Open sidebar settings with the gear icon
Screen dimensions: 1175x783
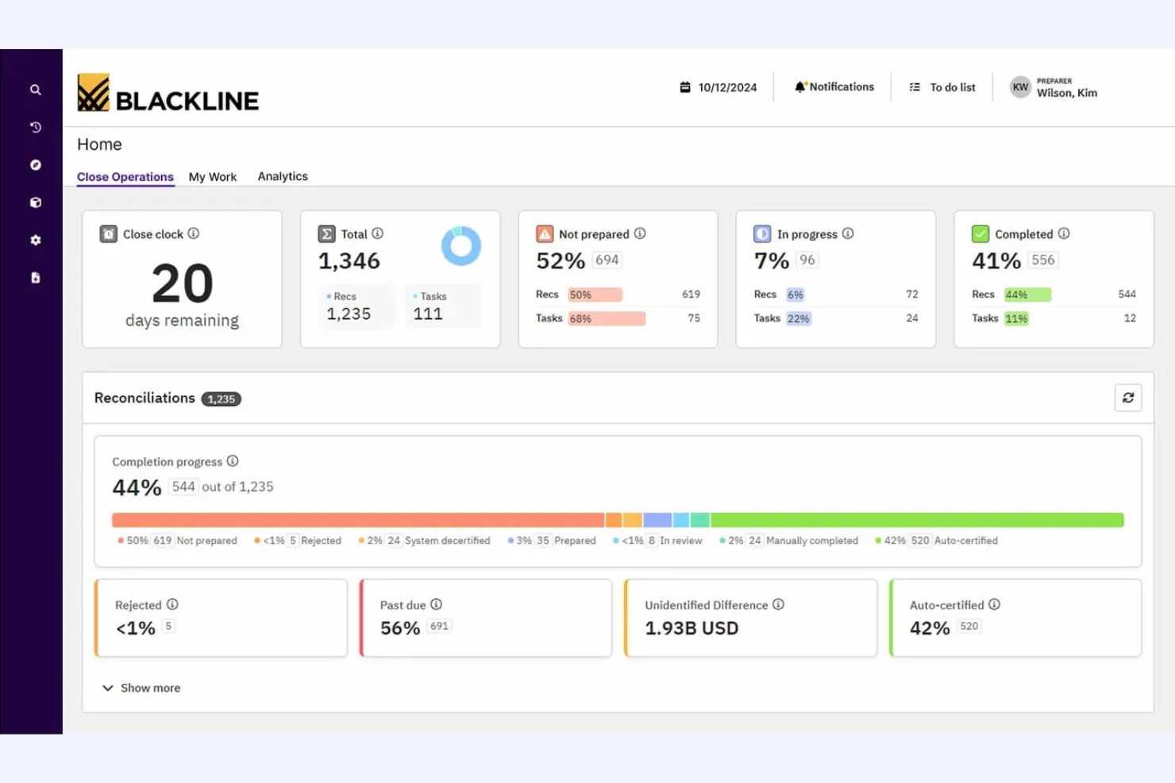(34, 240)
